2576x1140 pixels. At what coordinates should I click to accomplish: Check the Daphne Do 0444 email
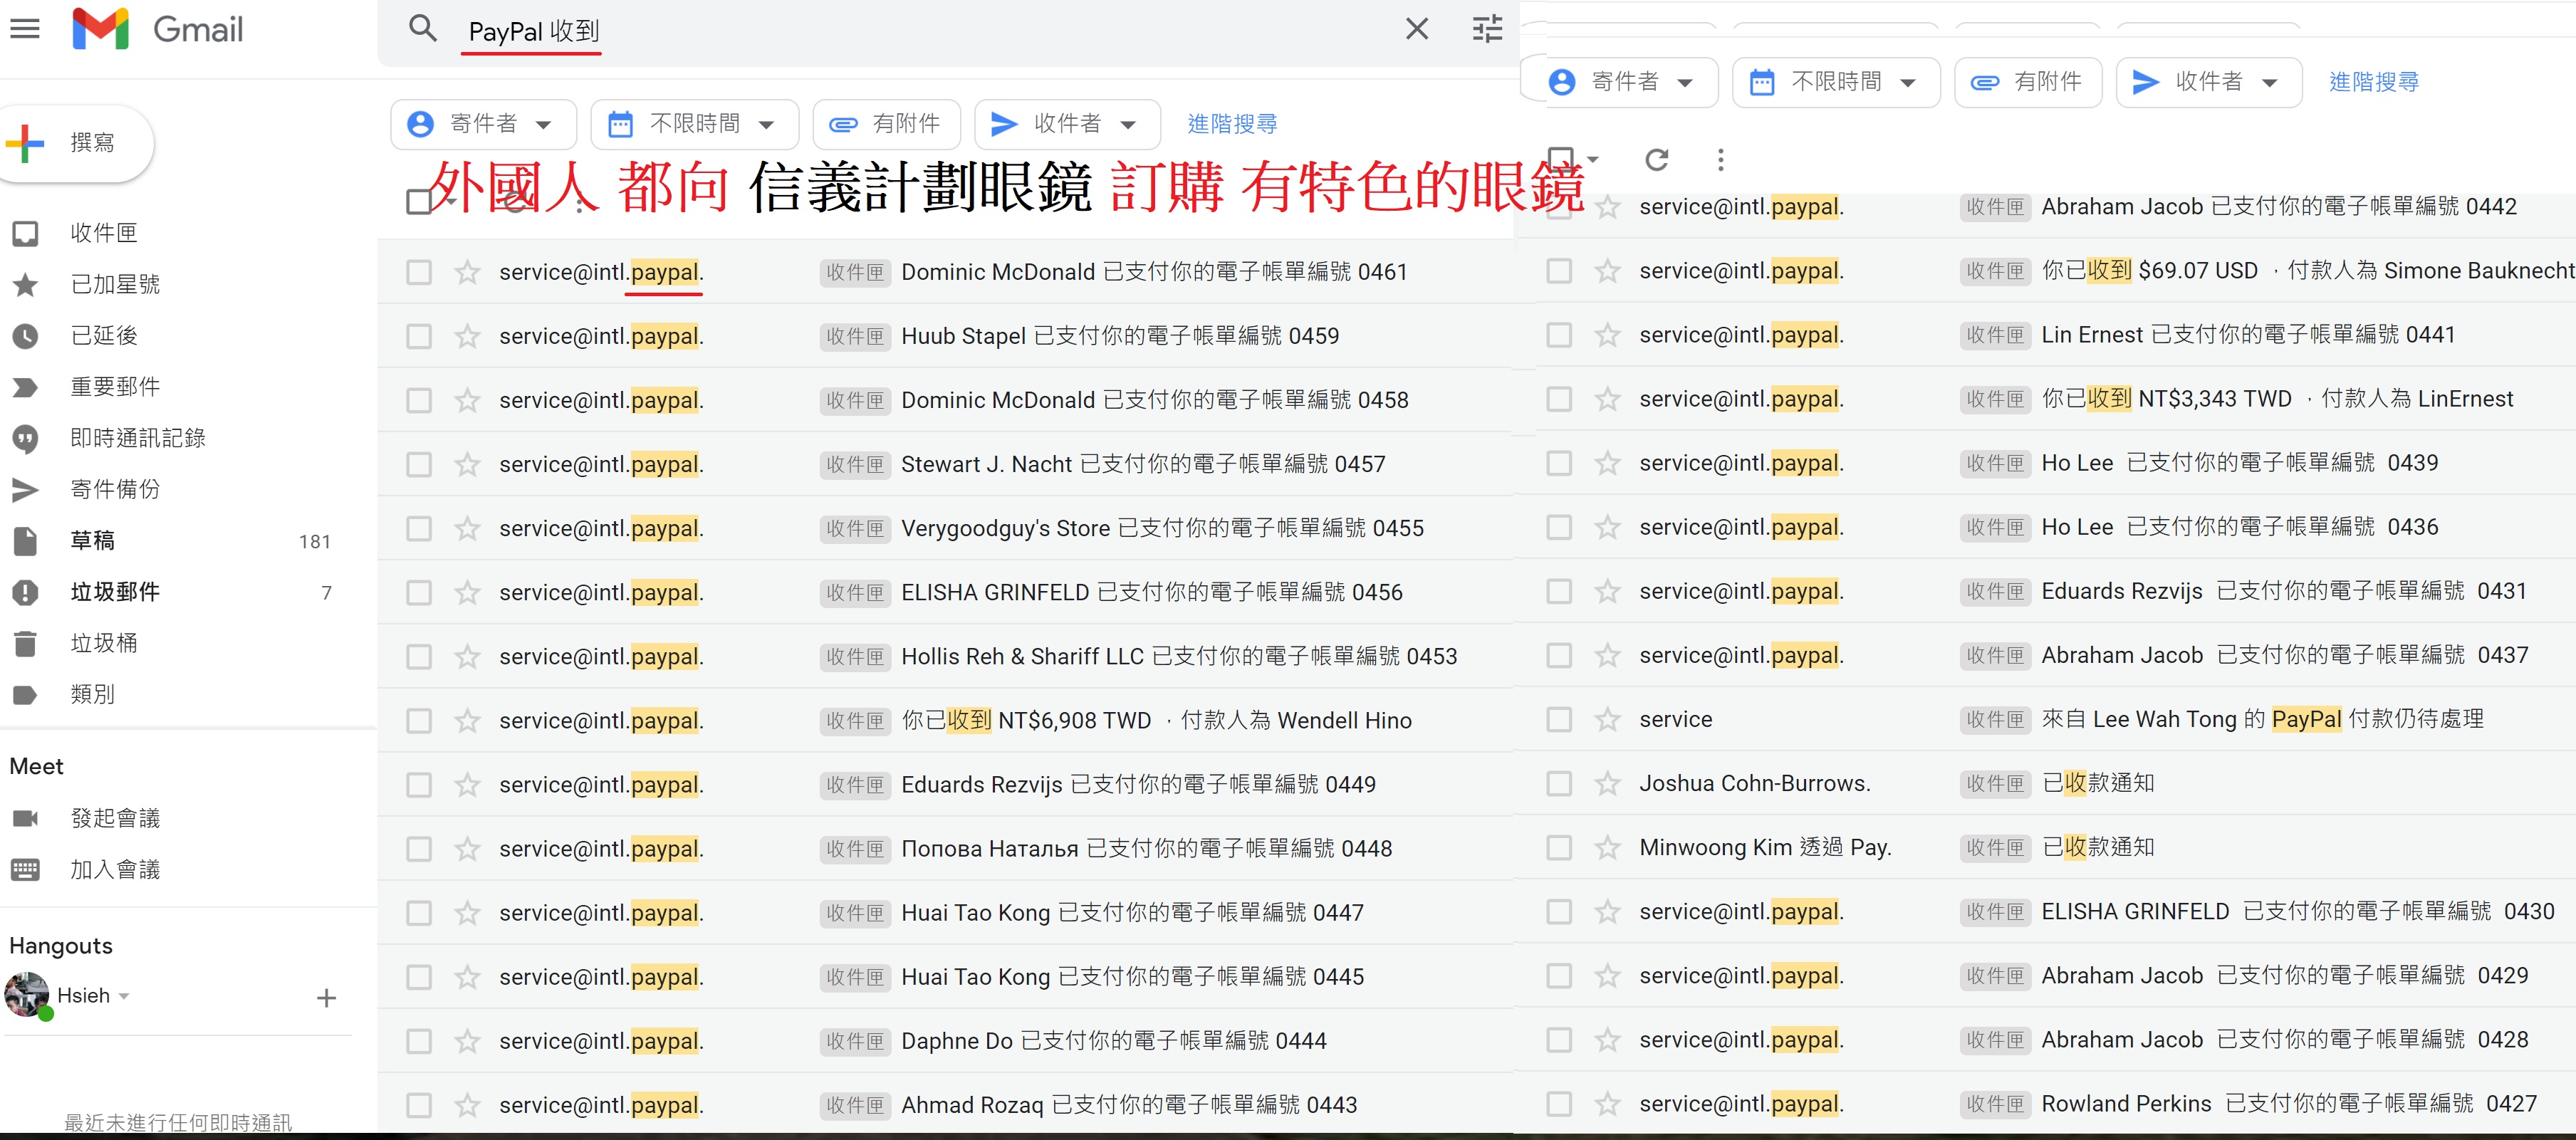(x=419, y=1041)
